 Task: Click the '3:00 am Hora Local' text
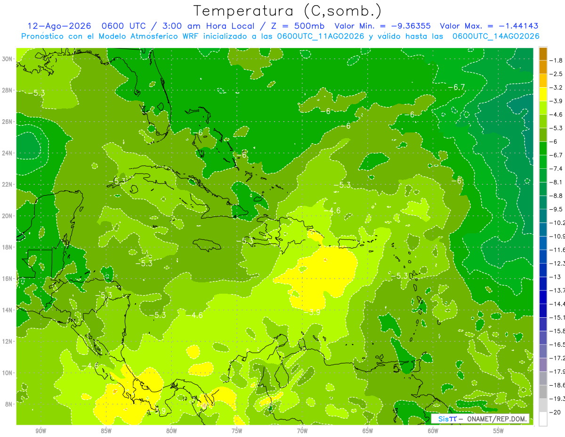(208, 26)
